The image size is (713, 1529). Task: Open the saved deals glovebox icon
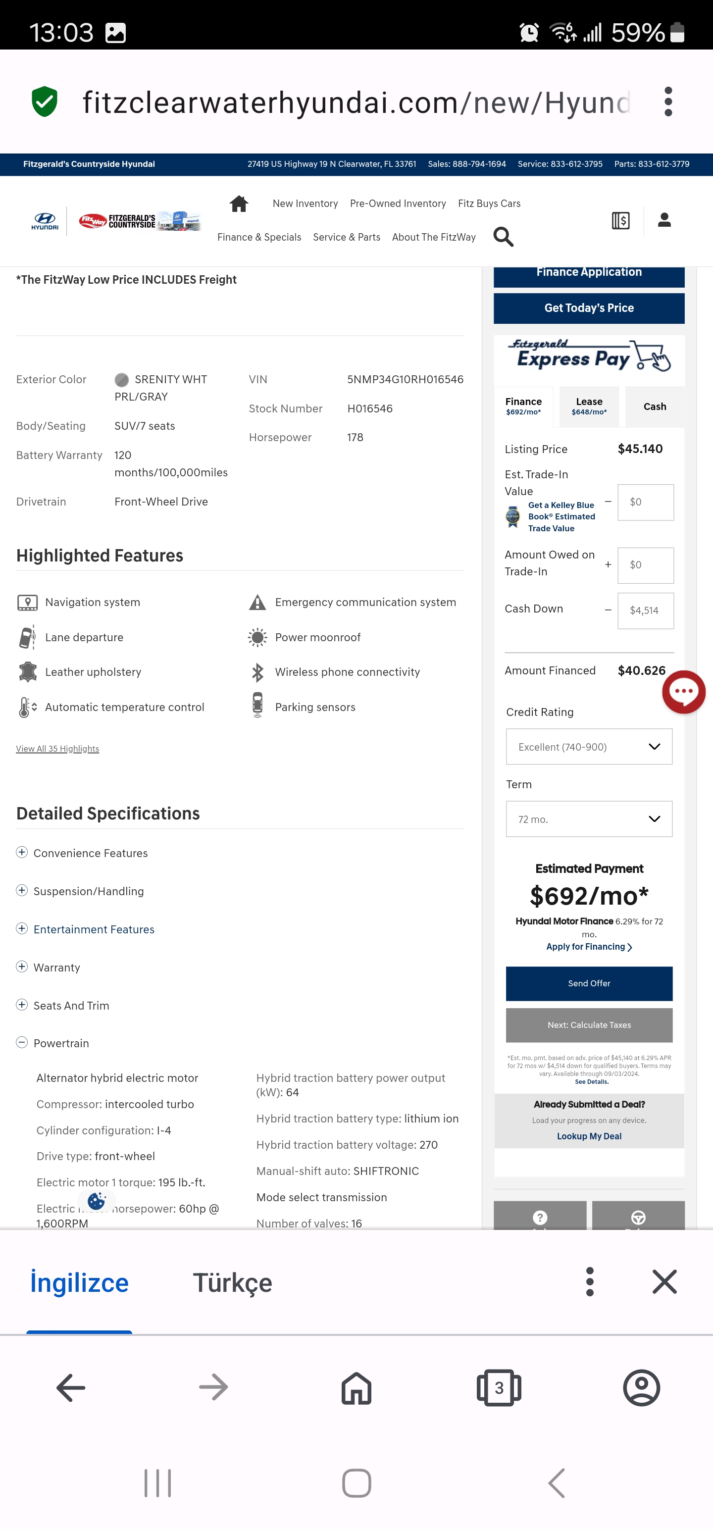[620, 221]
